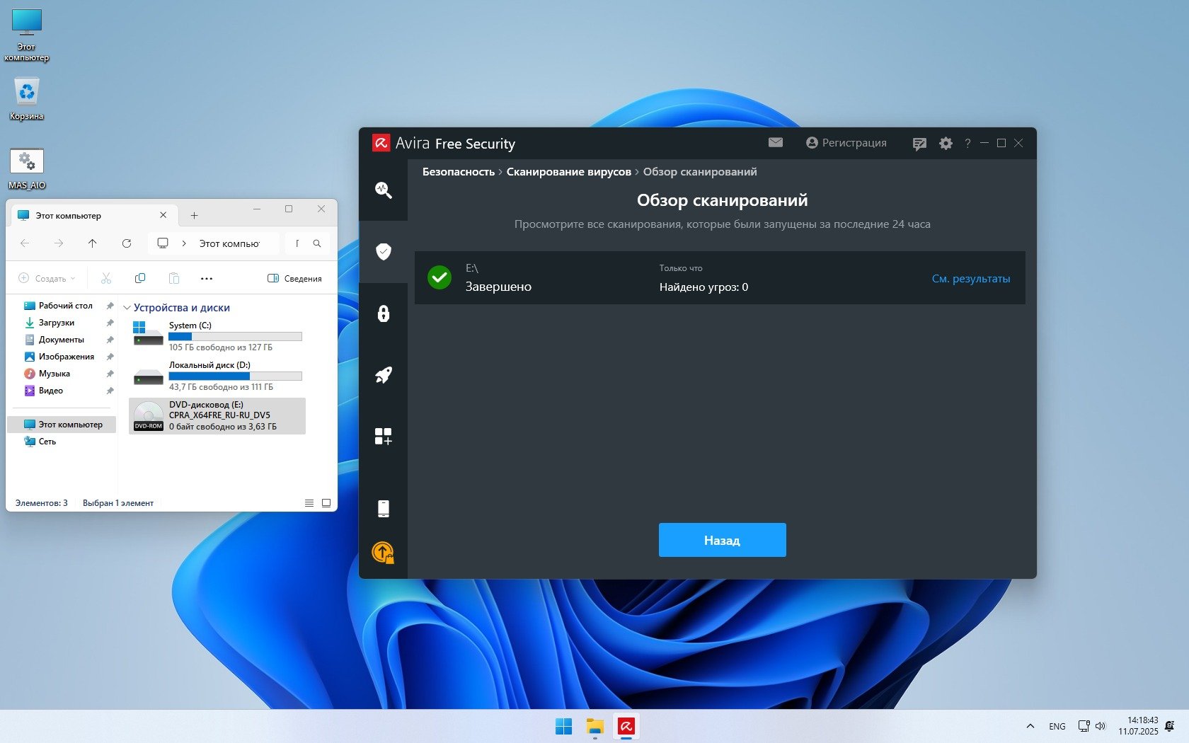Open the Performance rocket section in Avira
The height and width of the screenshot is (743, 1189).
[383, 375]
